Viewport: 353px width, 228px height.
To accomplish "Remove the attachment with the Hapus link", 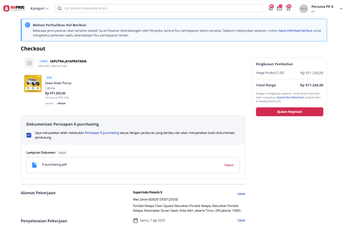I will [229, 165].
